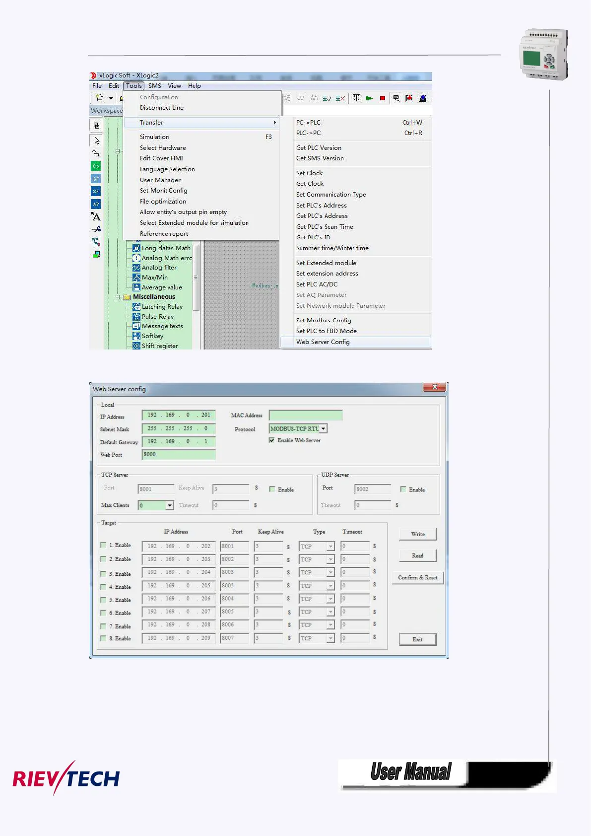
Task: Click Max/Min block icon
Action: [x=136, y=278]
